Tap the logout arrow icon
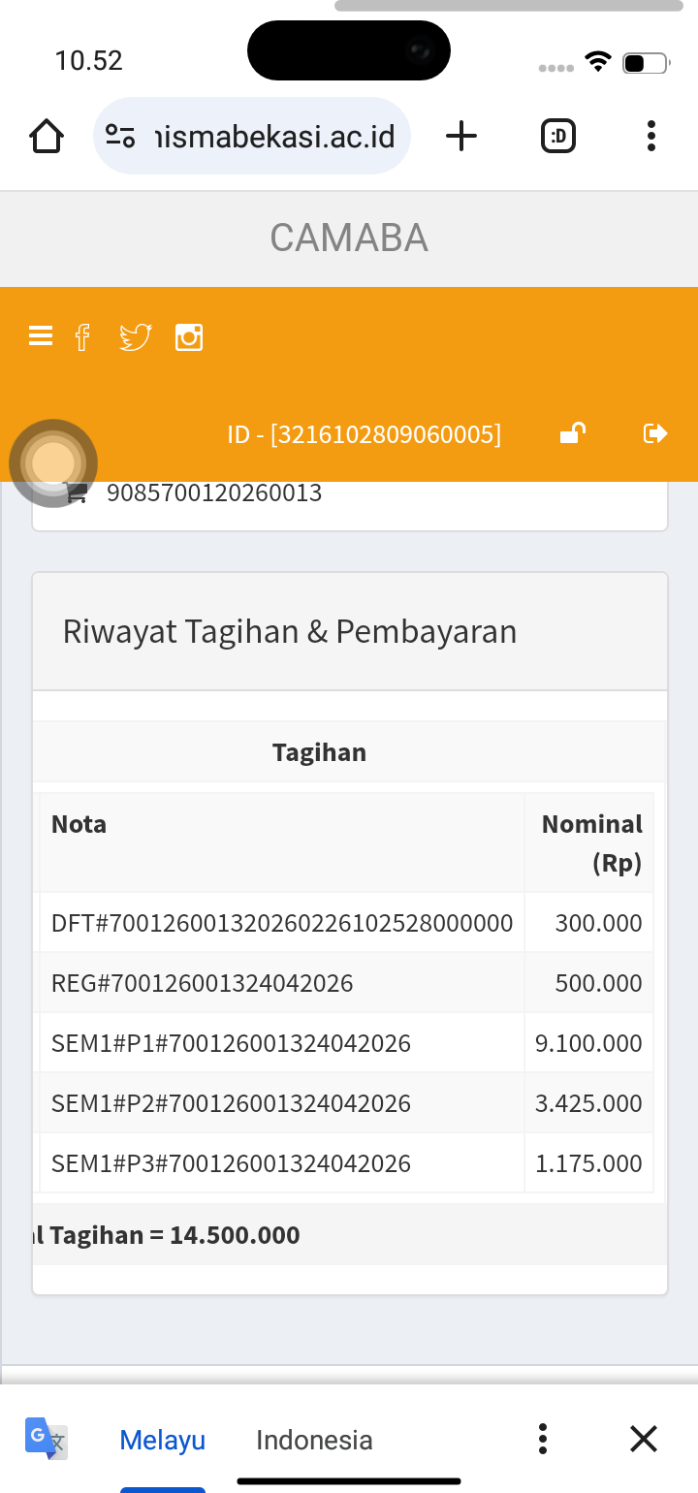Viewport: 698px width, 1493px height. 656,433
